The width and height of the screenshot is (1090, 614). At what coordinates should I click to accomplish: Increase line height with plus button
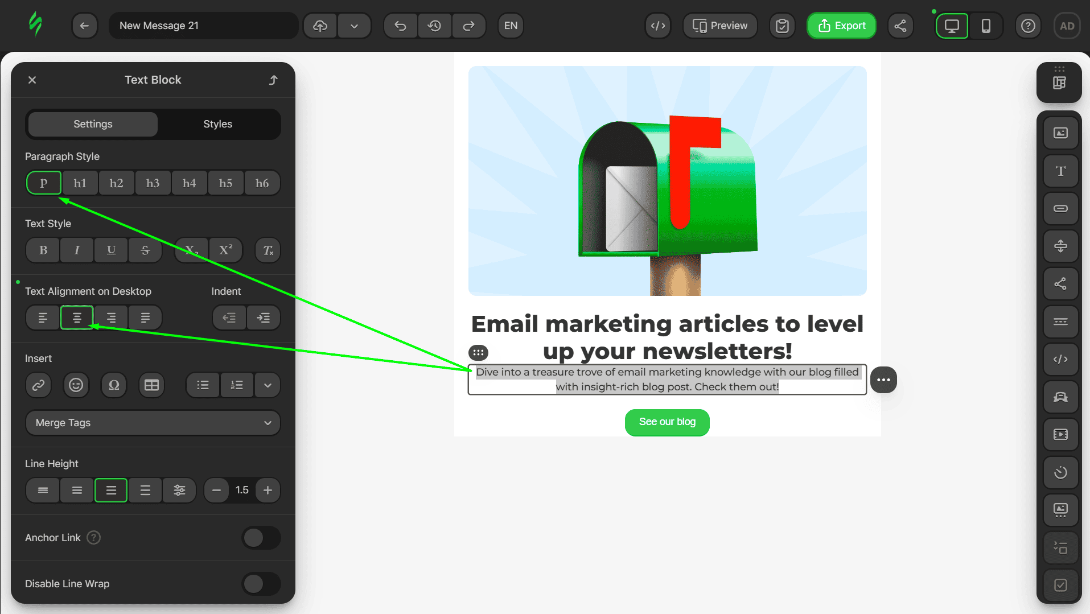268,491
